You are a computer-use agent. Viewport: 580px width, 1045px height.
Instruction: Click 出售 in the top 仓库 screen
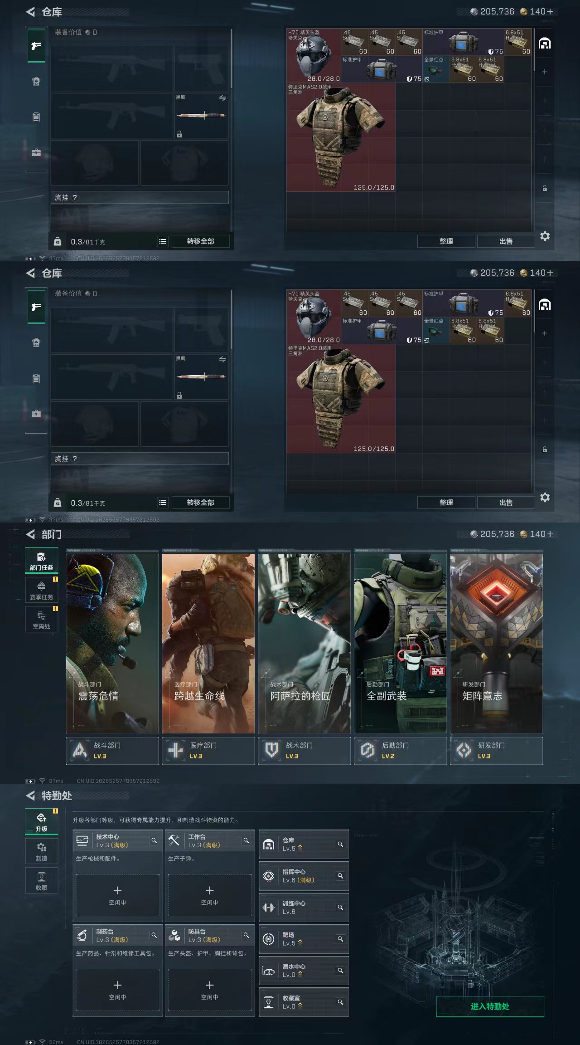click(x=506, y=241)
